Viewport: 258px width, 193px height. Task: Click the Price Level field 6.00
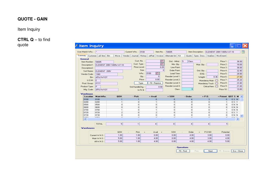(x=155, y=67)
